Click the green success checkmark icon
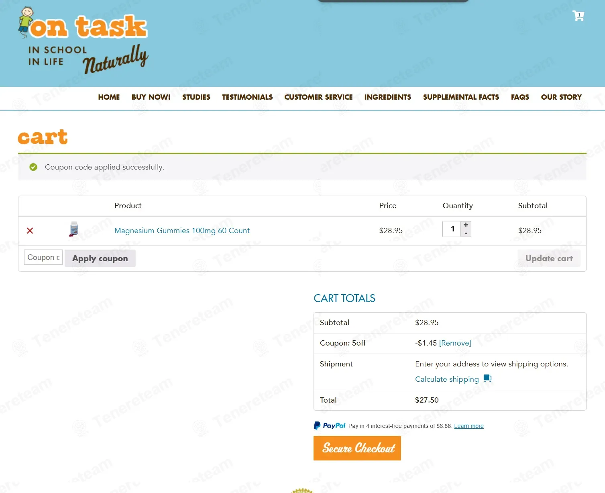Viewport: 605px width, 493px height. (33, 167)
